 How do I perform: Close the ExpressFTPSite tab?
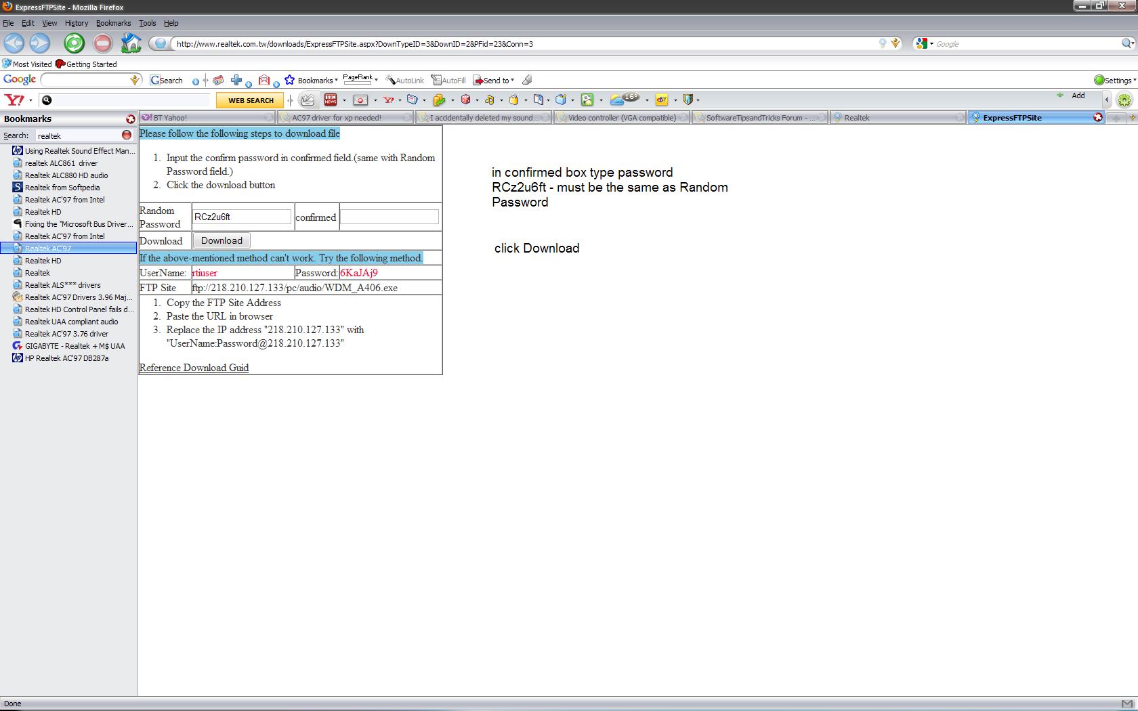(x=1098, y=117)
